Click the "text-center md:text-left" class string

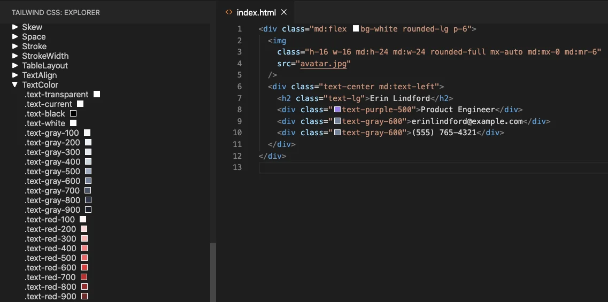pyautogui.click(x=379, y=87)
